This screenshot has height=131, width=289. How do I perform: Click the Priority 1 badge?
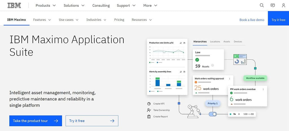(x=213, y=104)
